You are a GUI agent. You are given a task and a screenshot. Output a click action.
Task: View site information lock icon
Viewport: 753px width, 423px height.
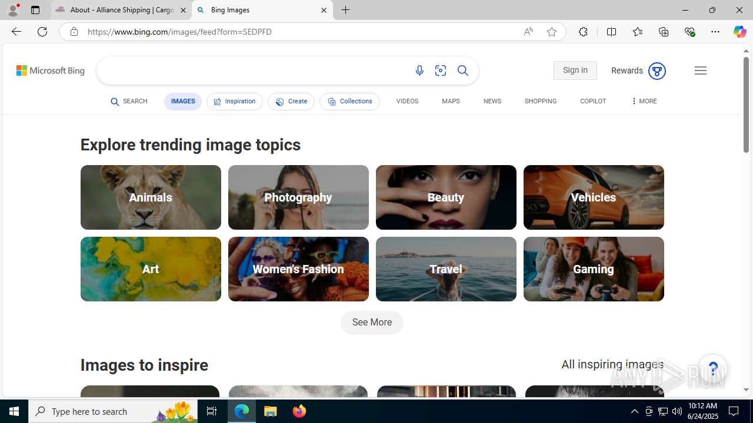[74, 32]
